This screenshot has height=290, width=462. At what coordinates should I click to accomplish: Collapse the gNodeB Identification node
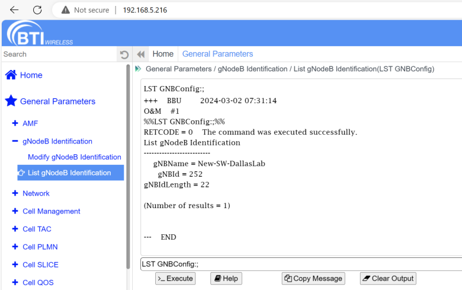[15, 141]
